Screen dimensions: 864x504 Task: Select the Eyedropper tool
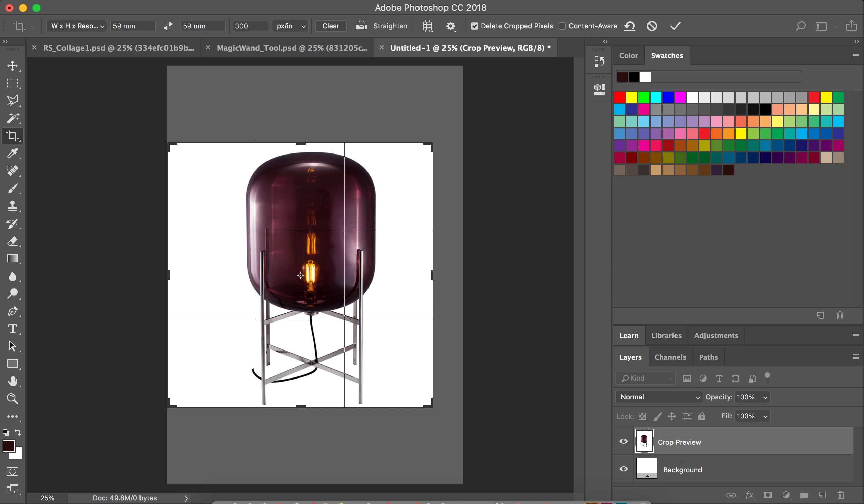tap(13, 153)
